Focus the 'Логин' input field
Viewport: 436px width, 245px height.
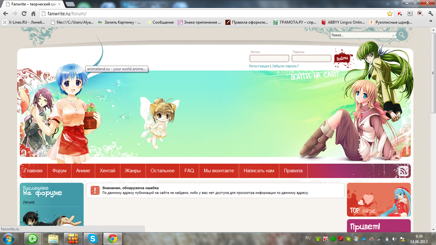269,58
